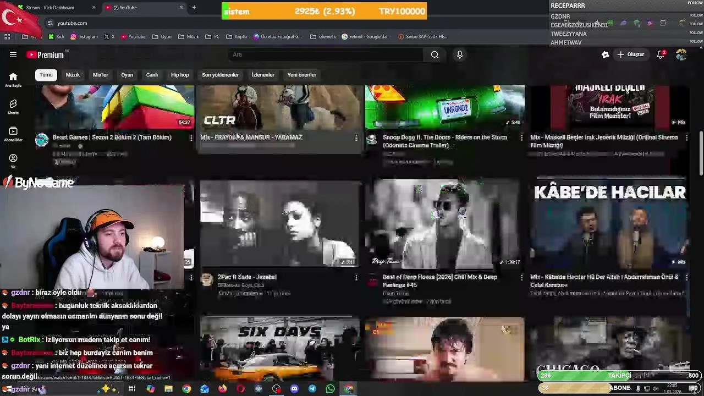704x396 pixels.
Task: Go to the YouTube Premium logo home
Action: 45,55
